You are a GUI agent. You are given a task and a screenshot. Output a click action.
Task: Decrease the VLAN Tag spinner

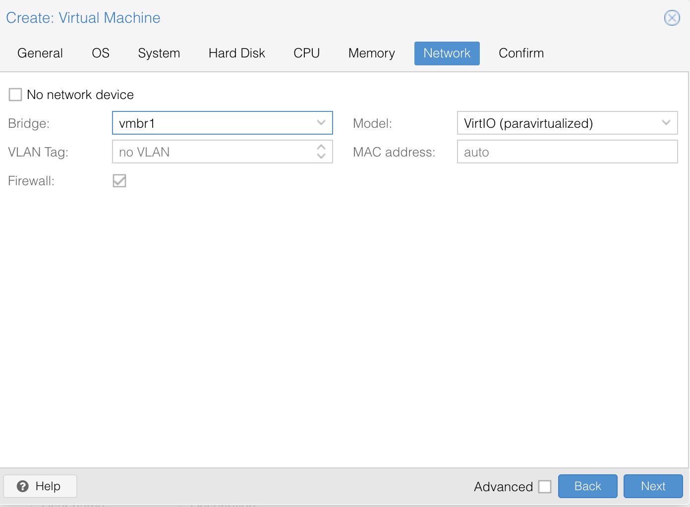click(321, 156)
